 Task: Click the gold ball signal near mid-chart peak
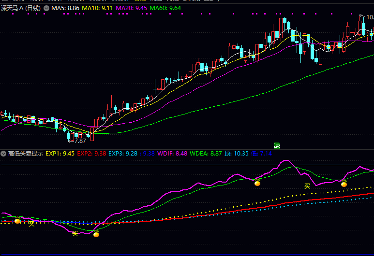coord(258,183)
